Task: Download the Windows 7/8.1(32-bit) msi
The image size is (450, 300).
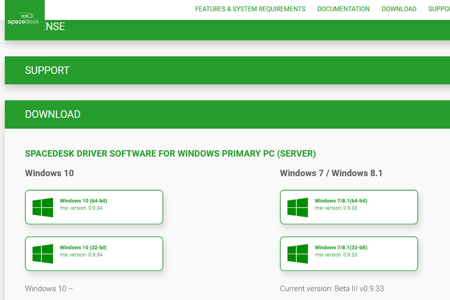Action: pyautogui.click(x=349, y=254)
